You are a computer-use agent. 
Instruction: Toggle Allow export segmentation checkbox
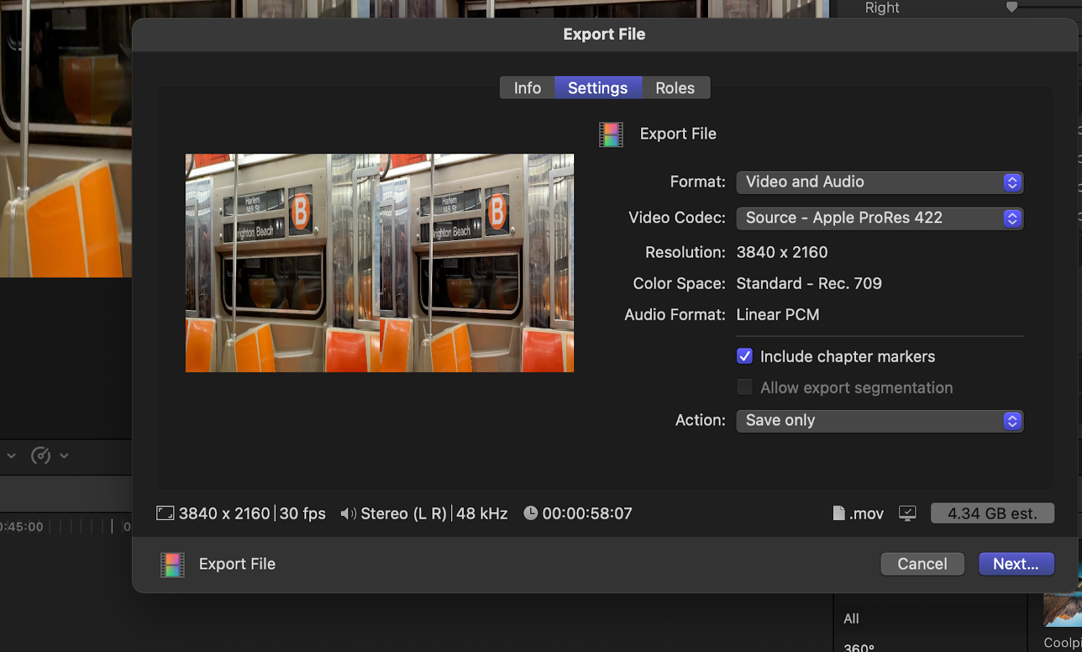pyautogui.click(x=745, y=388)
